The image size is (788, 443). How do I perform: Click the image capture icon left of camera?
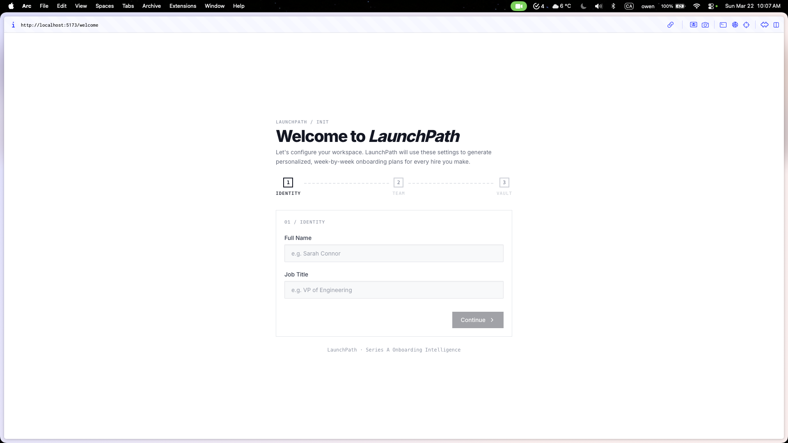click(693, 25)
